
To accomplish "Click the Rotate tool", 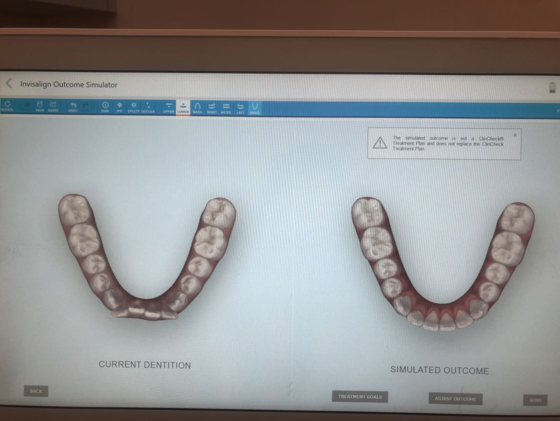I will 7,106.
